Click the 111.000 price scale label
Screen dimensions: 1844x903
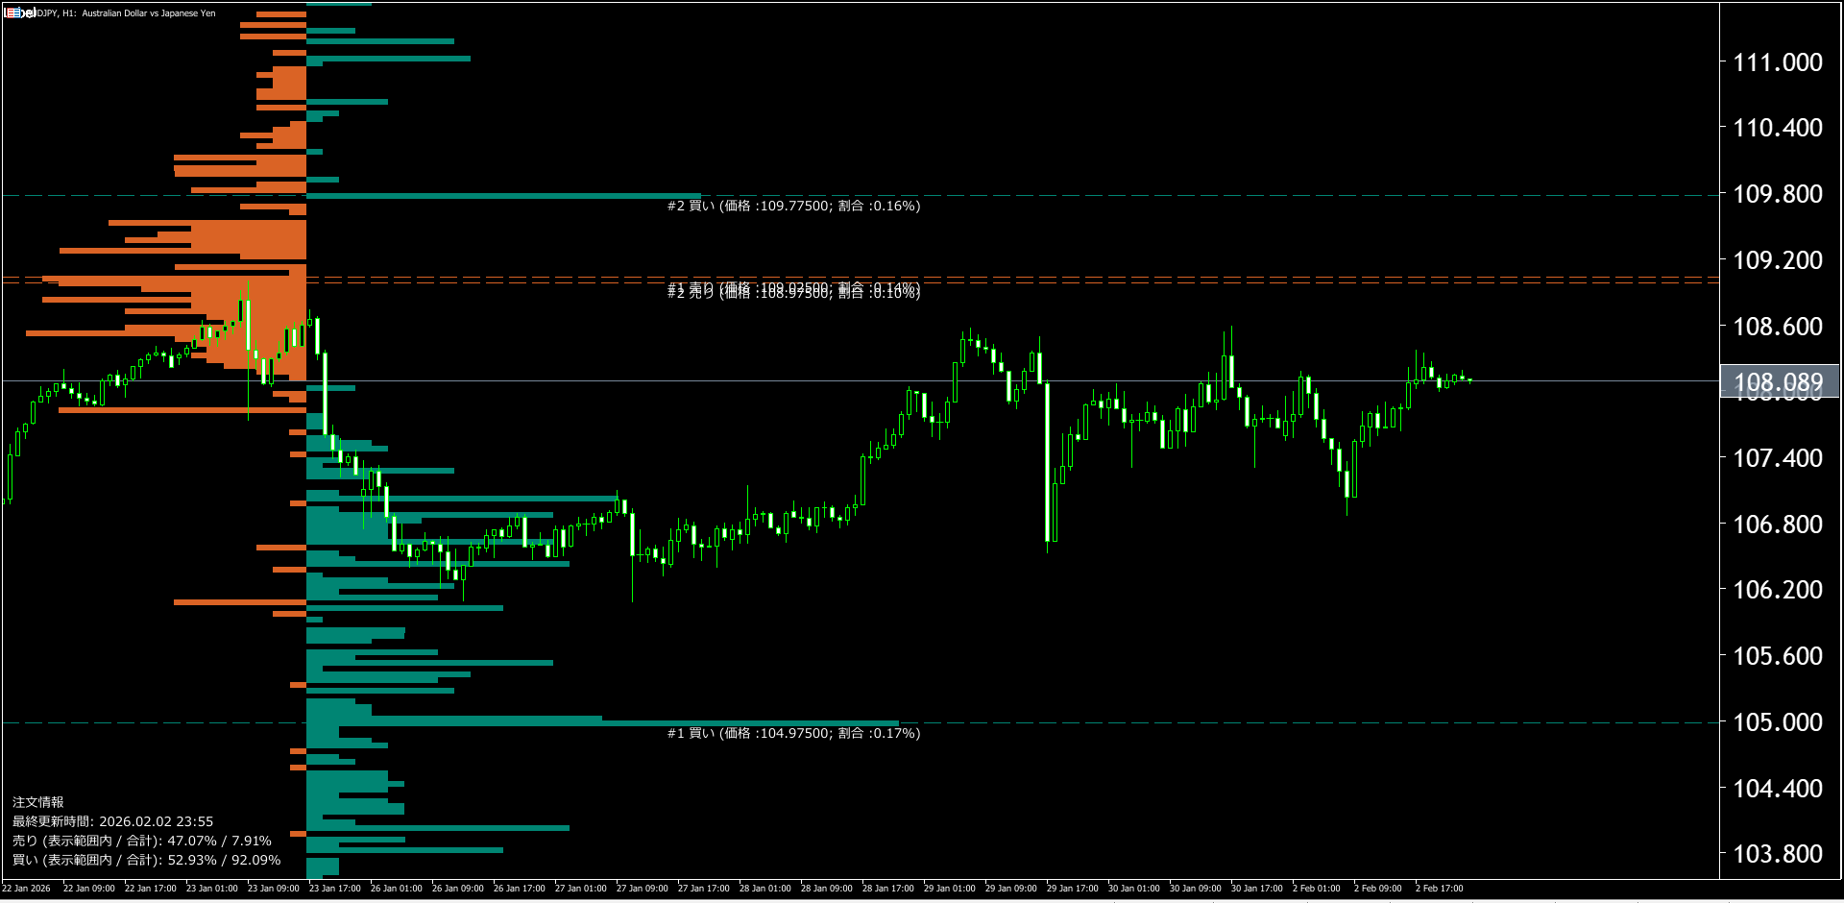pyautogui.click(x=1778, y=62)
